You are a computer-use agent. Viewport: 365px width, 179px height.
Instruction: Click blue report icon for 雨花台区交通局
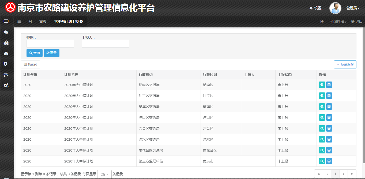coord(329,150)
